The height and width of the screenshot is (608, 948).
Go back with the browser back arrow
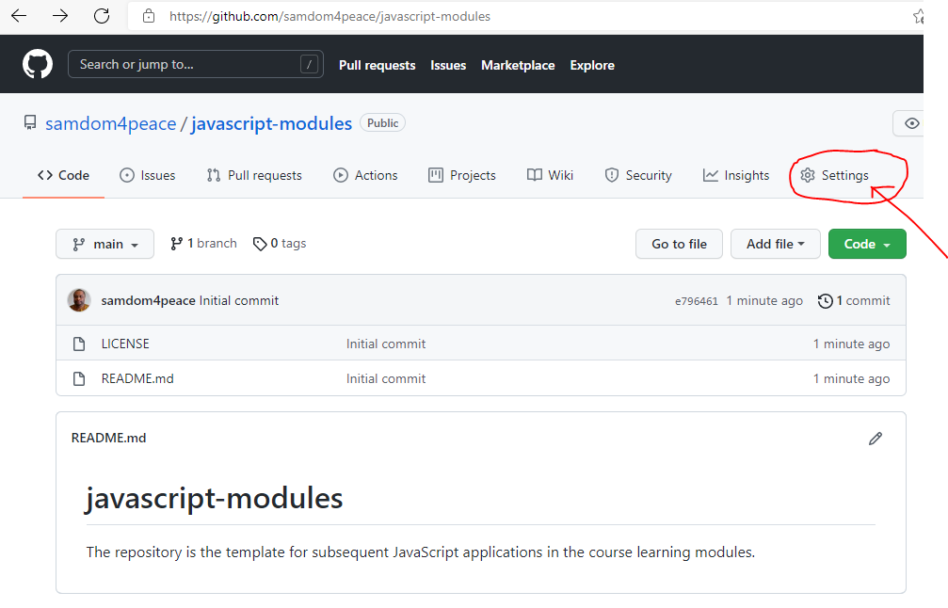19,16
